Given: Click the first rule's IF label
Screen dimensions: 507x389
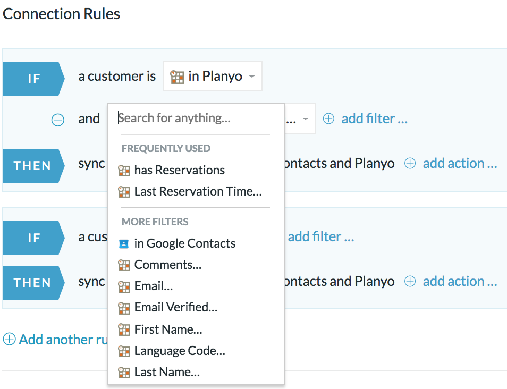Looking at the screenshot, I should click(x=34, y=79).
